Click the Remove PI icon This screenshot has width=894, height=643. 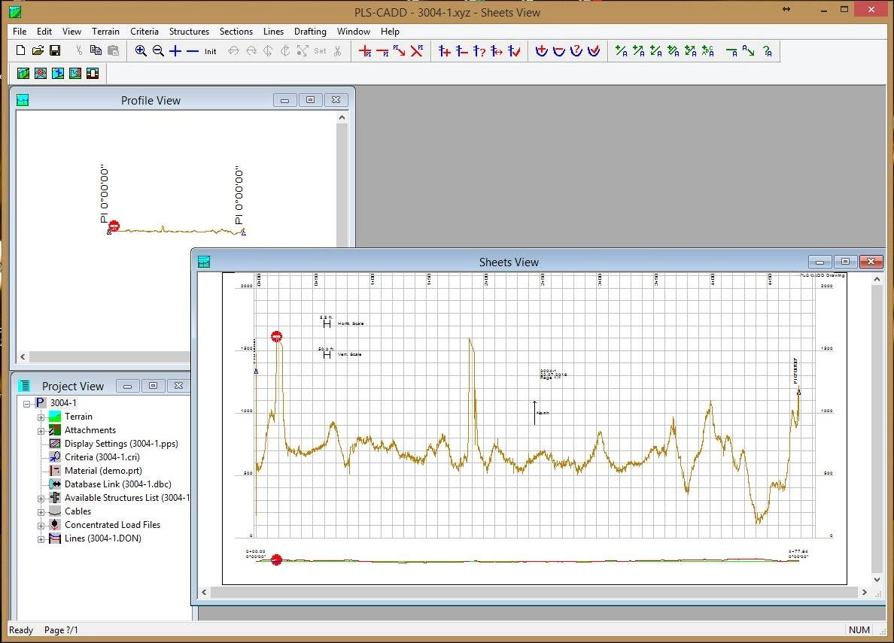coord(382,50)
